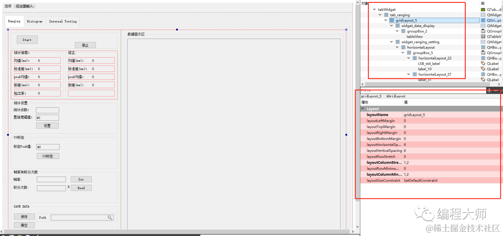Viewport: 503px width, 236px height.
Task: Click the grid icon beside widget_data_display
Action: (397, 26)
